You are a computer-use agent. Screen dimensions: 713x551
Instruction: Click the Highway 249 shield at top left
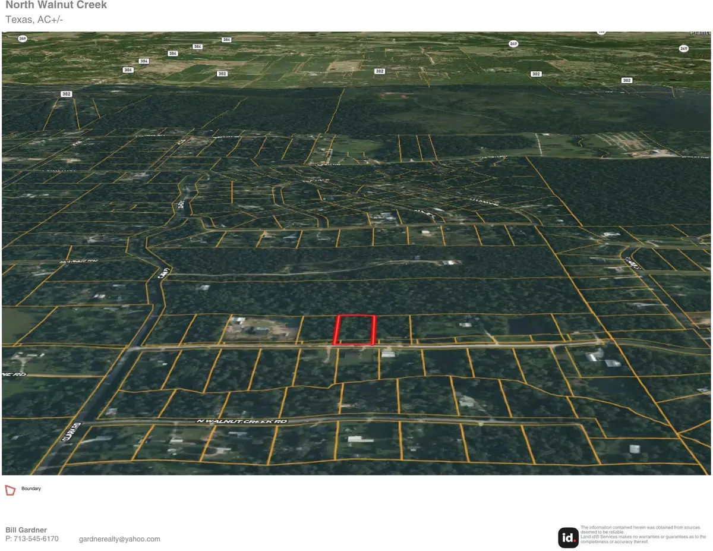(22, 39)
